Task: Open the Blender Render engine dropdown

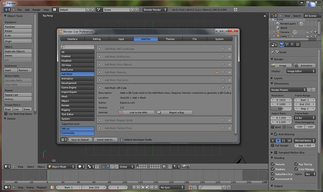Action: coord(155,10)
